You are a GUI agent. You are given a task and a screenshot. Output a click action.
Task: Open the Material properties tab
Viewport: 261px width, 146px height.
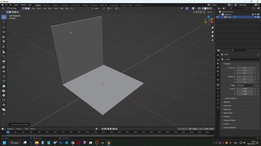[218, 107]
